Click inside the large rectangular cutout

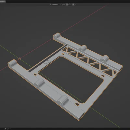point(71,79)
